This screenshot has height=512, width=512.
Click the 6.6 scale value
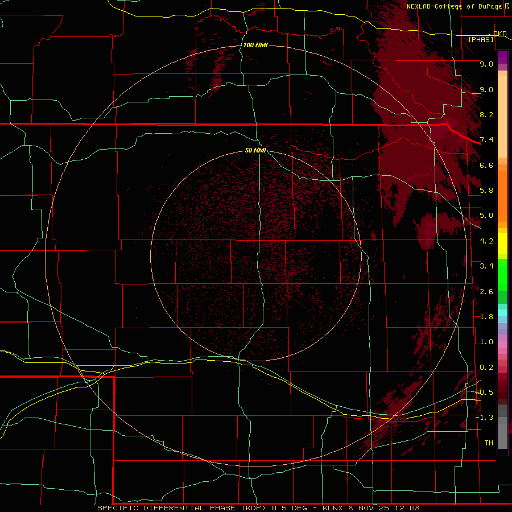(x=486, y=165)
